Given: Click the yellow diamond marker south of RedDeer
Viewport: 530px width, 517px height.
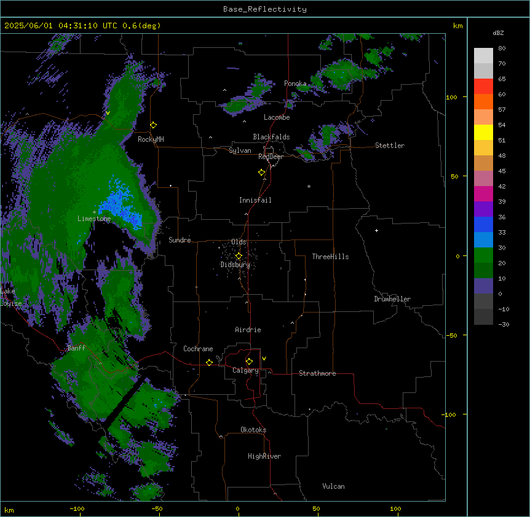Looking at the screenshot, I should (x=261, y=173).
